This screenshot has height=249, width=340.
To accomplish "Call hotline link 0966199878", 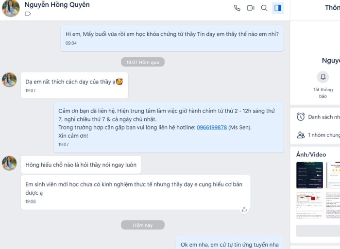I will point(211,127).
